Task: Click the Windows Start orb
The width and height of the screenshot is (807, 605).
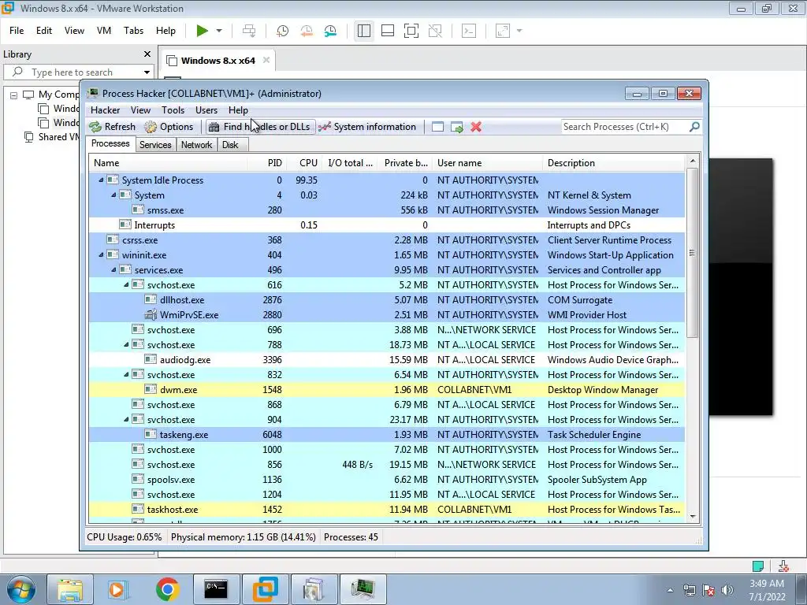Action: 21,589
